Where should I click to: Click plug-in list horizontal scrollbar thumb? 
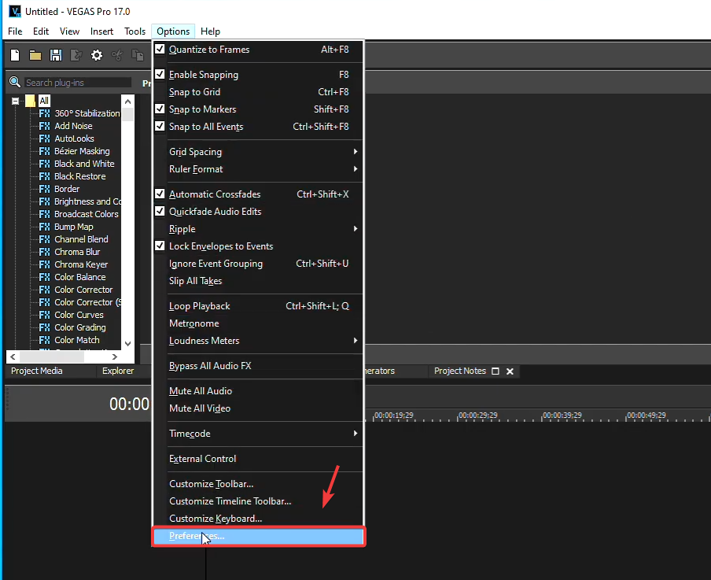point(52,356)
